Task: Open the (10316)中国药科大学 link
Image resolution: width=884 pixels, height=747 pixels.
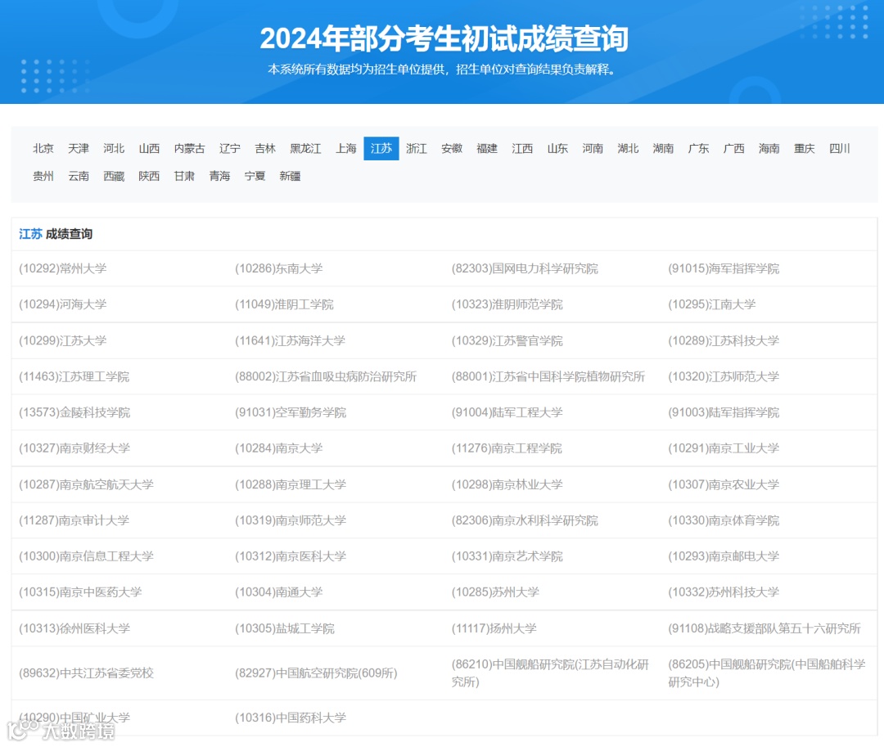Action: 290,718
